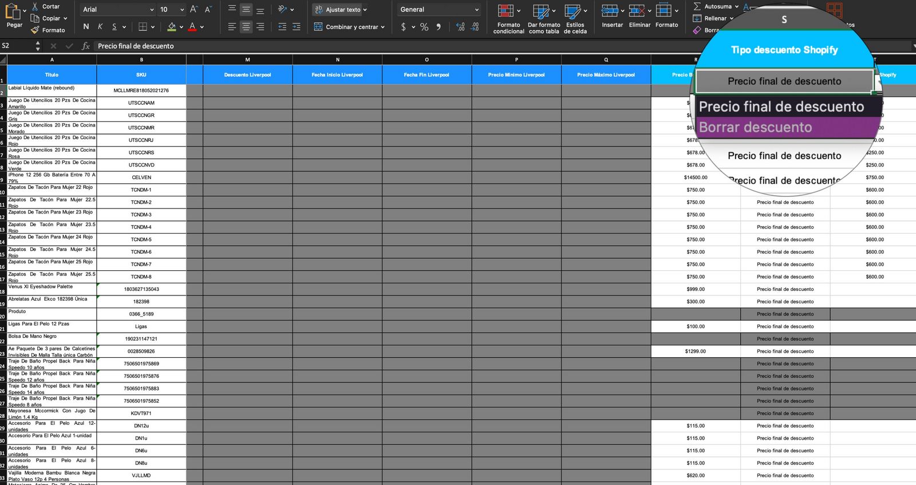Expand the Copiar options arrow

[x=65, y=18]
